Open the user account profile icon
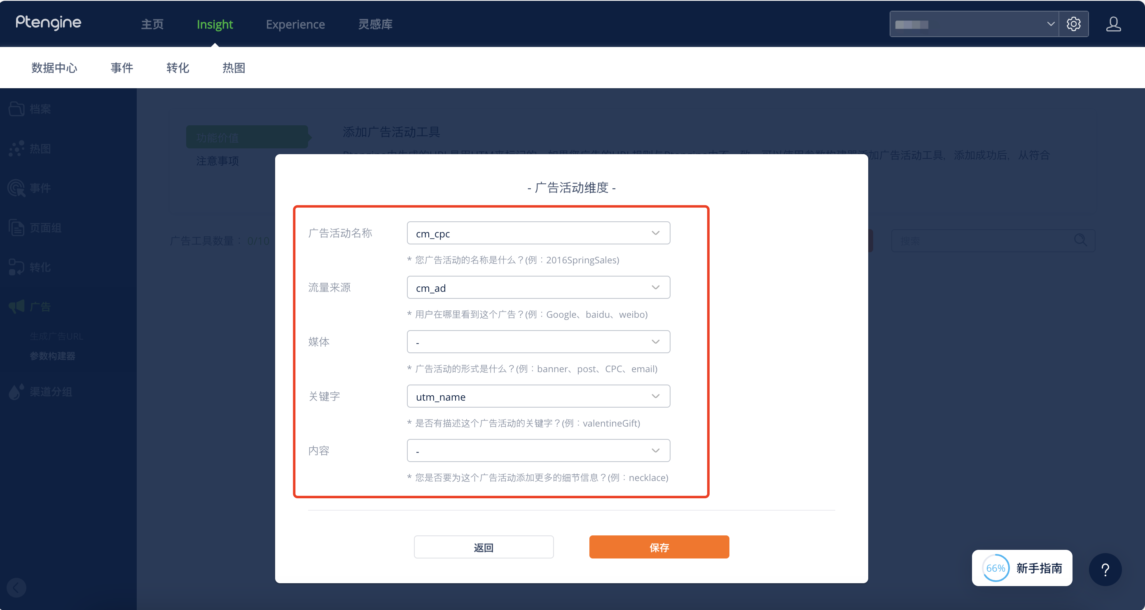1145x610 pixels. point(1113,24)
